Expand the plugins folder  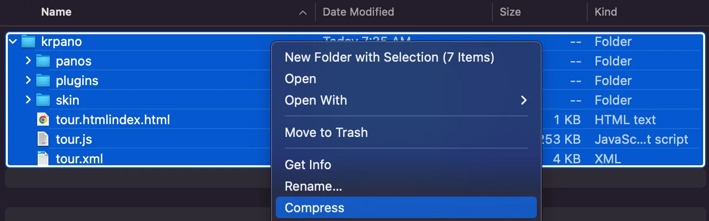pyautogui.click(x=28, y=81)
